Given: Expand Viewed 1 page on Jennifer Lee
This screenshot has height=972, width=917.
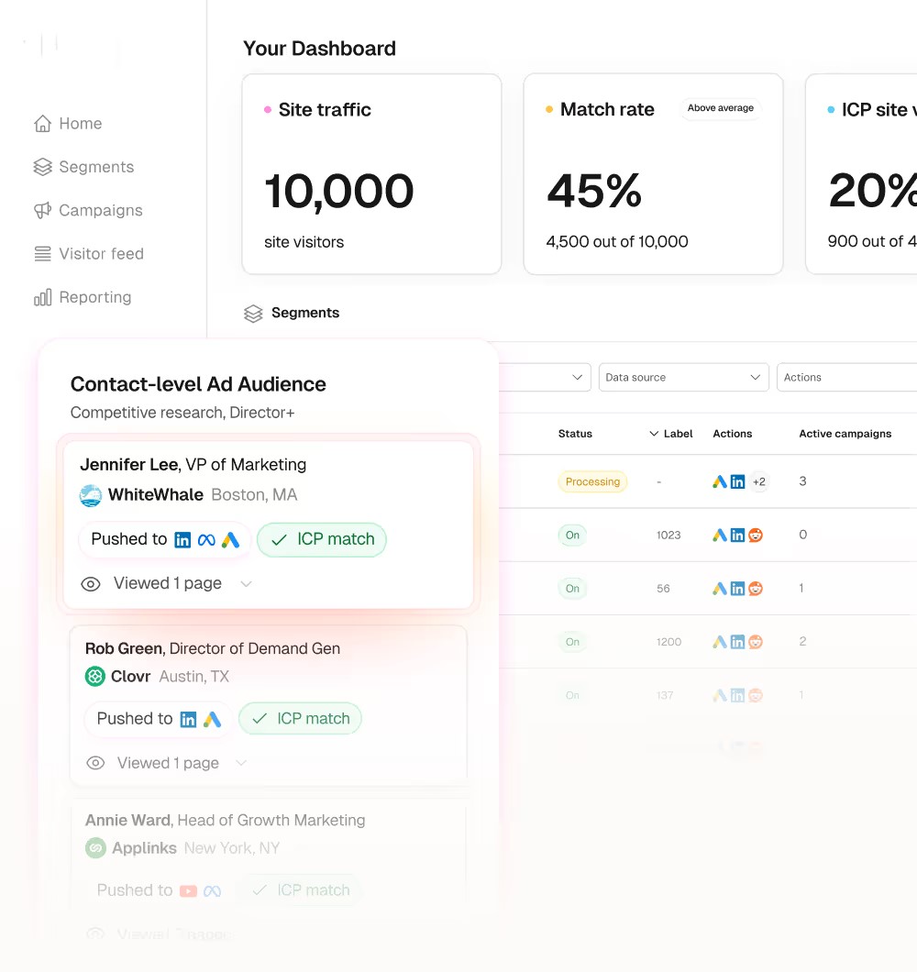Looking at the screenshot, I should (x=245, y=584).
